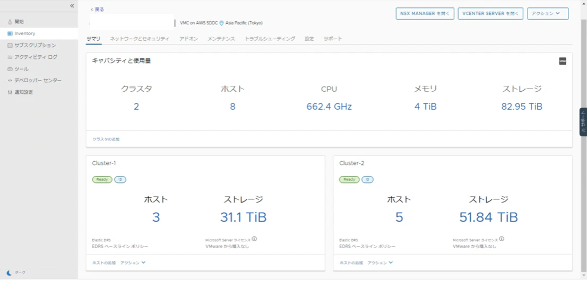Click NSX MANAGER を開く button
Image resolution: width=587 pixels, height=281 pixels.
click(x=425, y=13)
